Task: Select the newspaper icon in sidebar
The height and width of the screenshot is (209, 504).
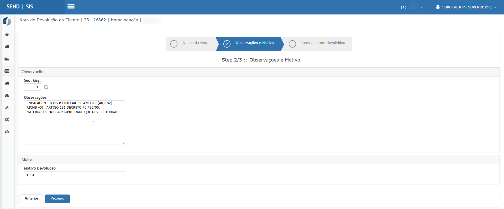Action: coord(7,71)
